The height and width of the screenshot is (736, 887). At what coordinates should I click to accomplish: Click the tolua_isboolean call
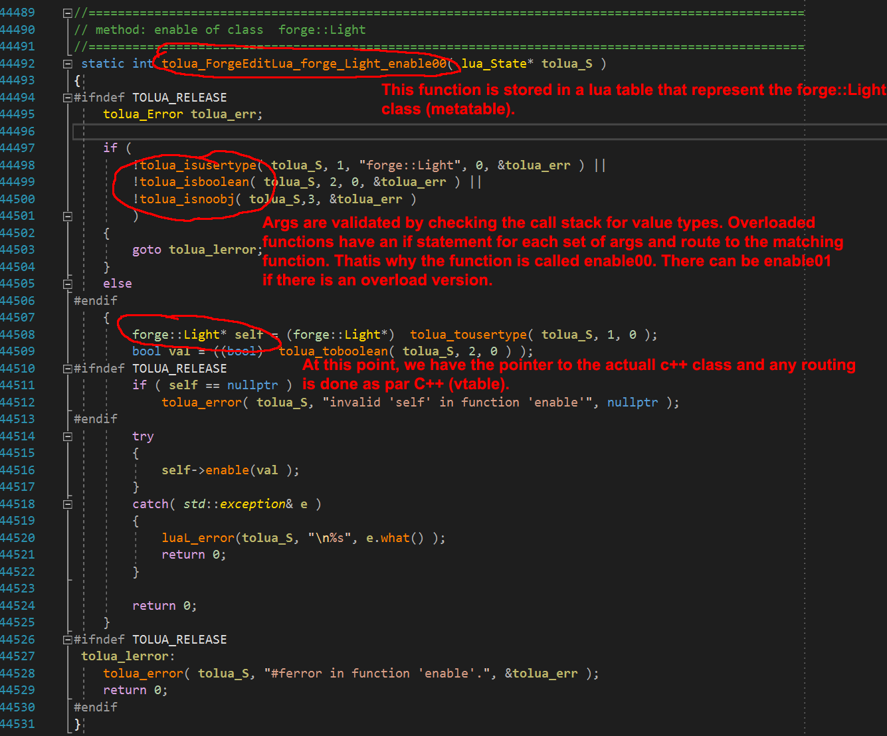pyautogui.click(x=194, y=182)
